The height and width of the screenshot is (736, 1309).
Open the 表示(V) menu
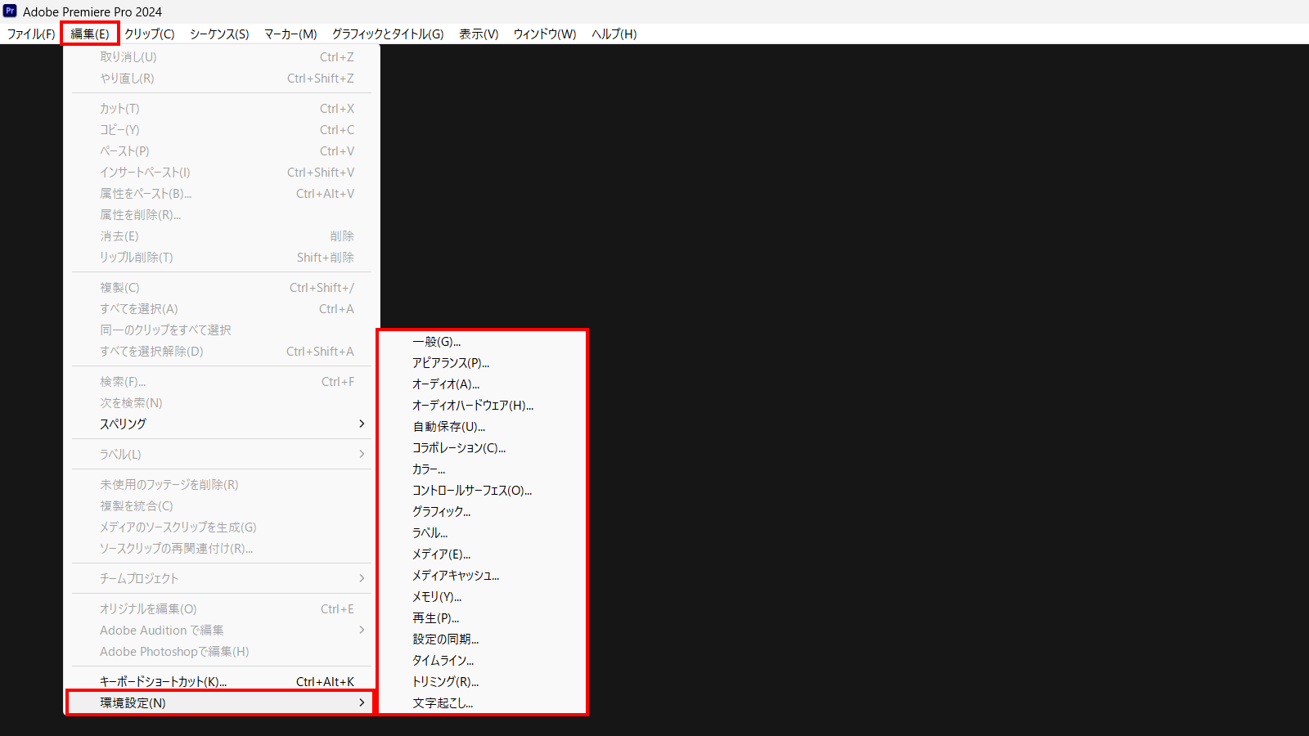point(479,34)
